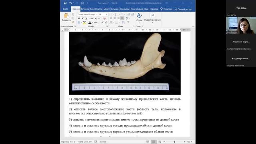Center align text

(115, 18)
